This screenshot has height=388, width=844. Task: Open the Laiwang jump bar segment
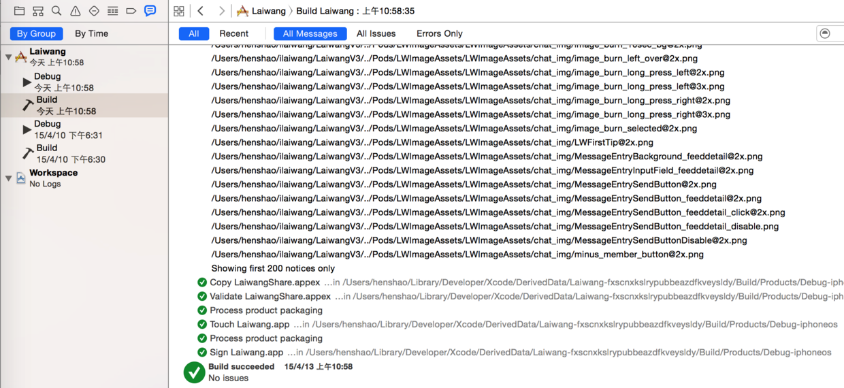(x=268, y=11)
